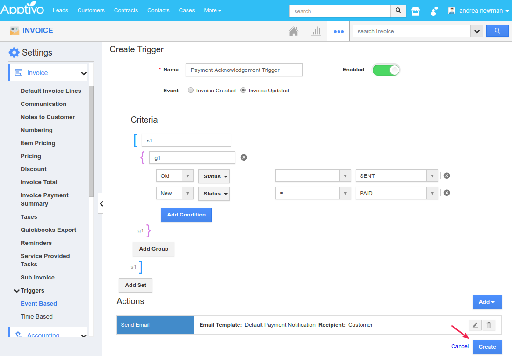Delete the Send Email action via trash icon
This screenshot has height=356, width=512.
click(x=489, y=325)
